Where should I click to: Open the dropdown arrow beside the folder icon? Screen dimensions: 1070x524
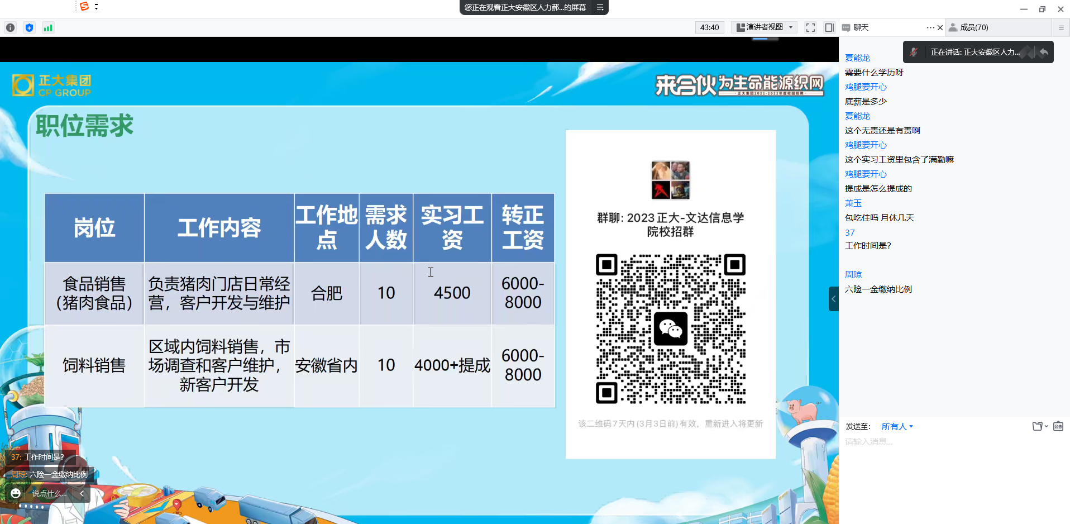[1047, 426]
